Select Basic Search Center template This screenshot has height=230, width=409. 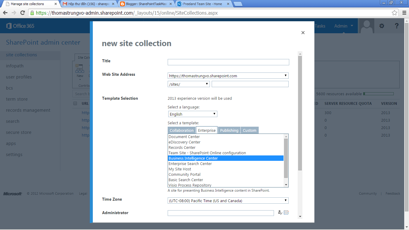pos(226,180)
